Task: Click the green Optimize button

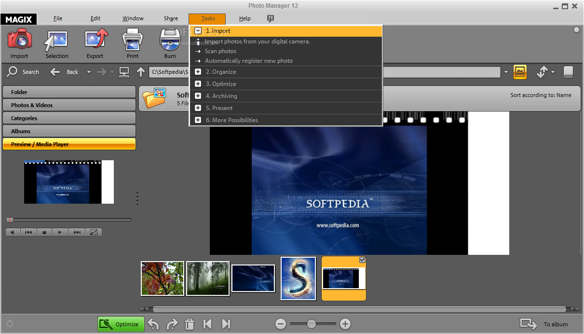Action: [x=121, y=324]
